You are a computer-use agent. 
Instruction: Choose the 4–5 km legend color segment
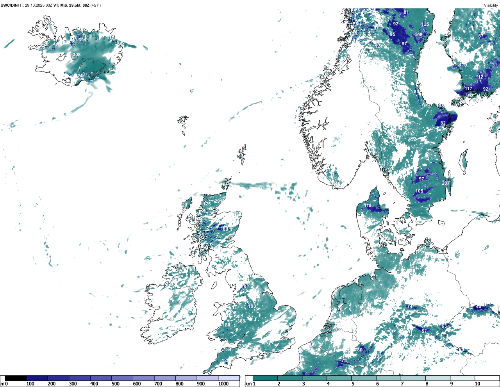click(x=339, y=378)
